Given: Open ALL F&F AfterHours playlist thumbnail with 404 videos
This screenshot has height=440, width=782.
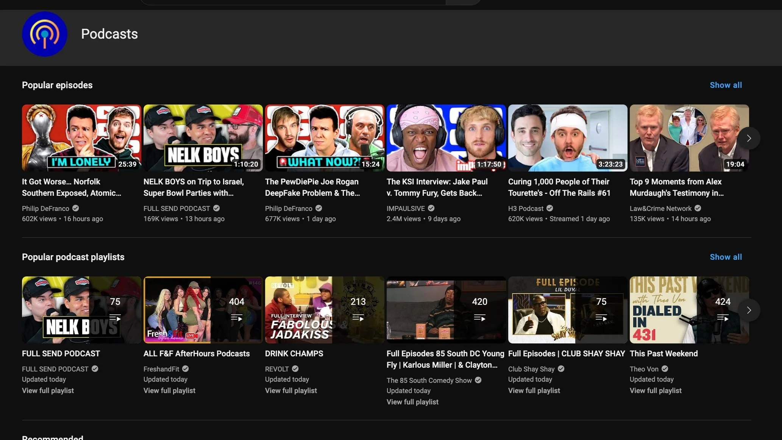Looking at the screenshot, I should coord(203,310).
